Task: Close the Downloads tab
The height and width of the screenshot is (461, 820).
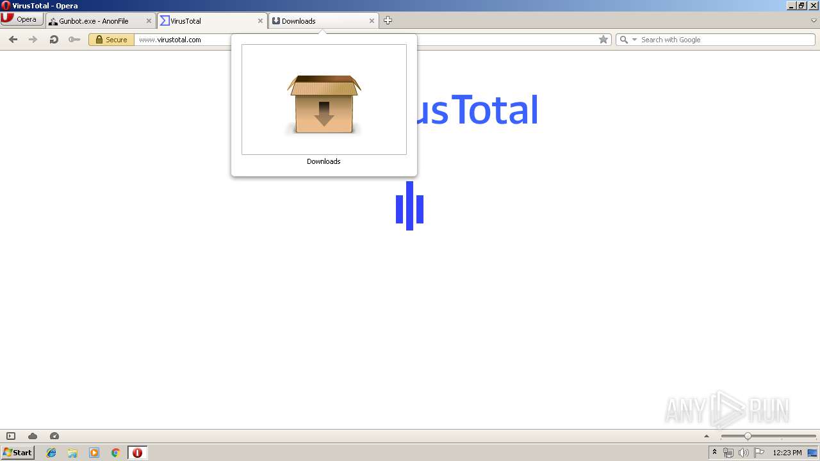Action: pyautogui.click(x=372, y=20)
